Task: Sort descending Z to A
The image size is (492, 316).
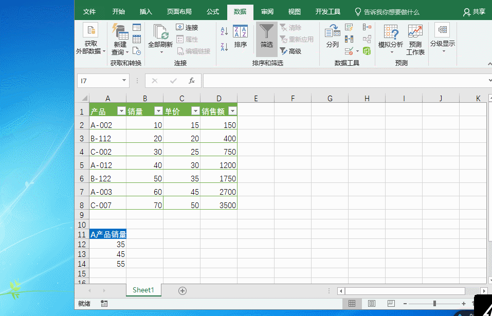Action: coord(224,47)
